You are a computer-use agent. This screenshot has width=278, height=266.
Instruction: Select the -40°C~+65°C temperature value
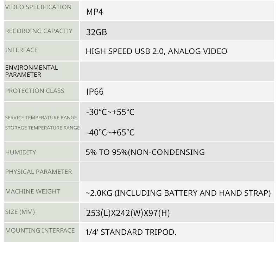coord(110,133)
